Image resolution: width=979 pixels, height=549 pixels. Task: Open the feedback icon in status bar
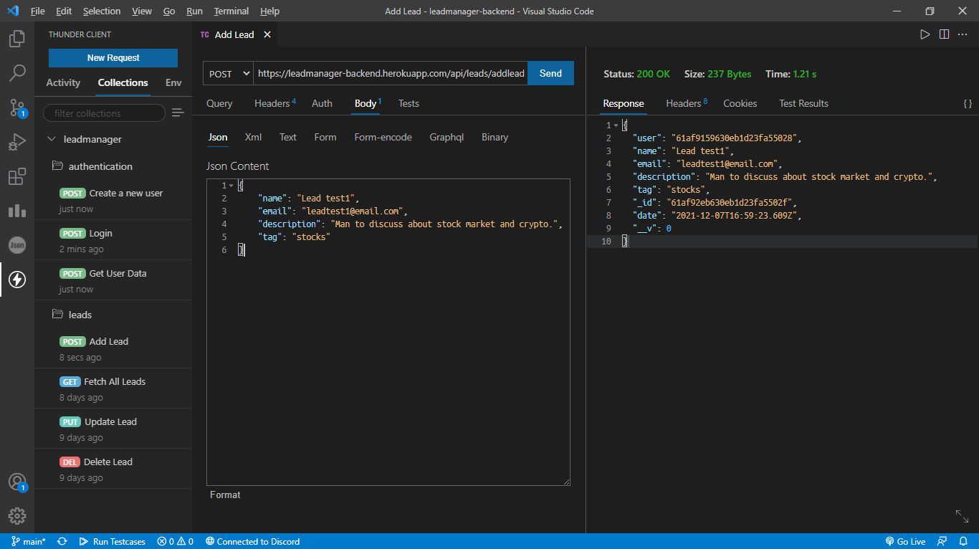coord(942,542)
